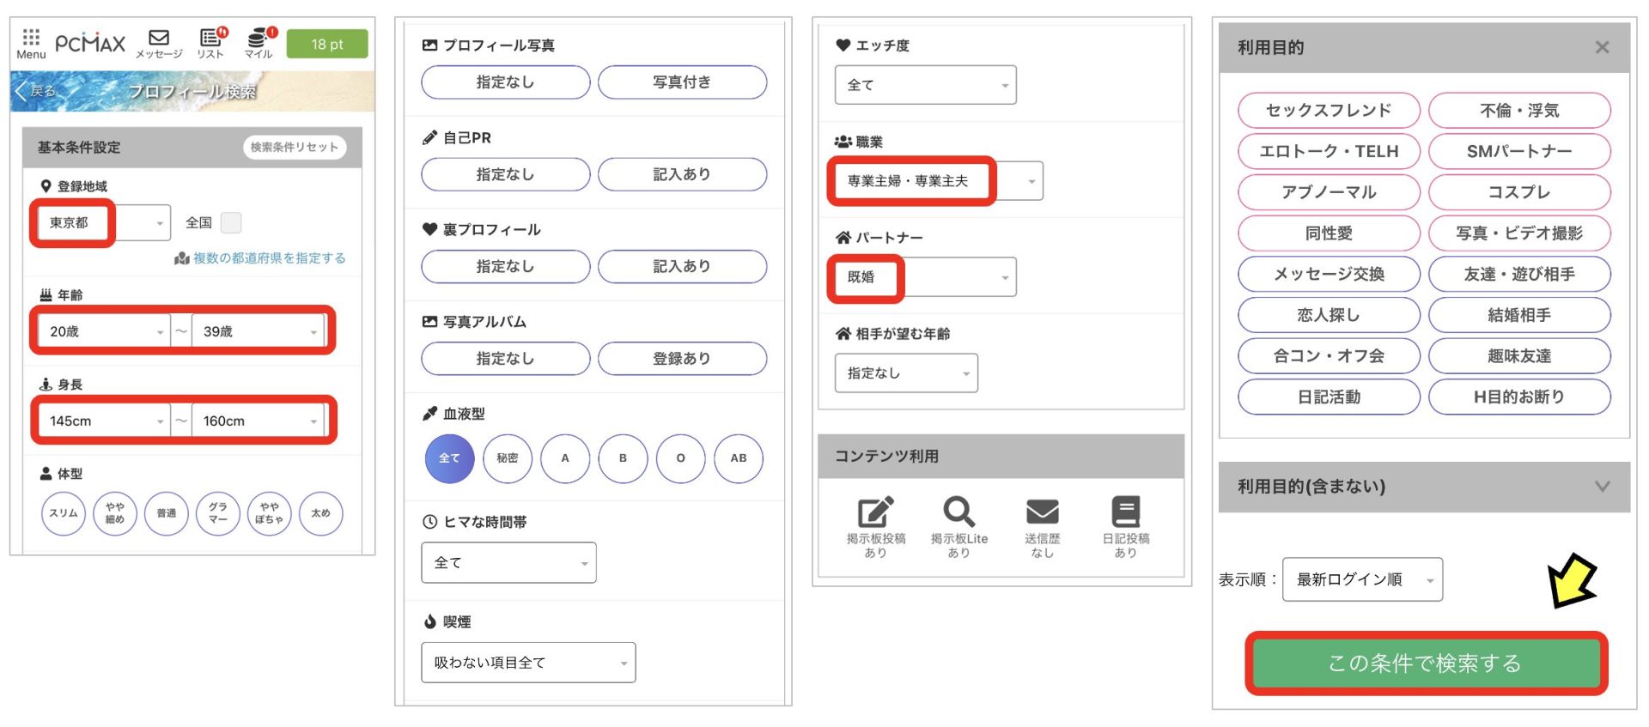Screen dimensions: 1649x727
Task: Select スリム body type option
Action: click(64, 513)
